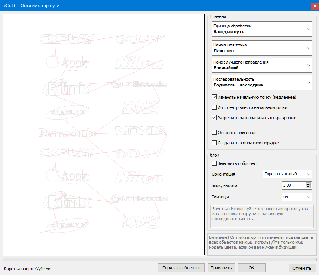Click the eCut 6 - Оптимизатор пути title
This screenshot has width=319, height=275.
pyautogui.click(x=32, y=6)
